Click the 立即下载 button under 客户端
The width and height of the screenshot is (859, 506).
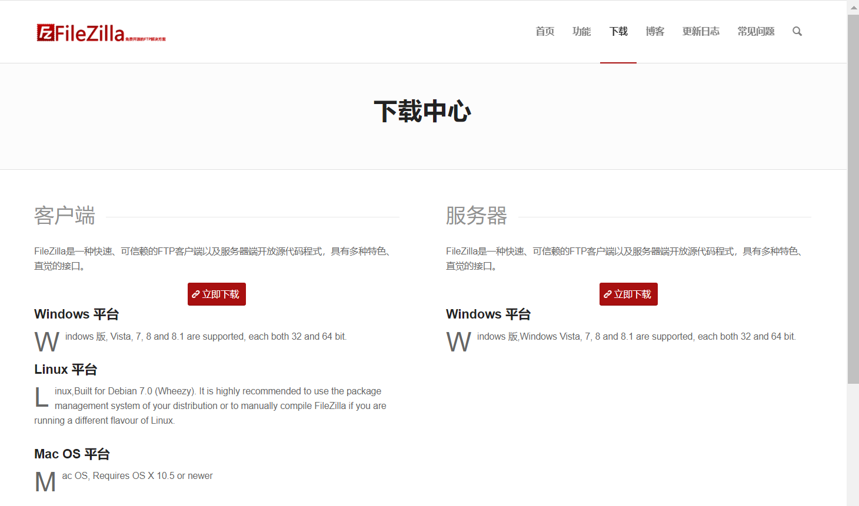point(217,294)
